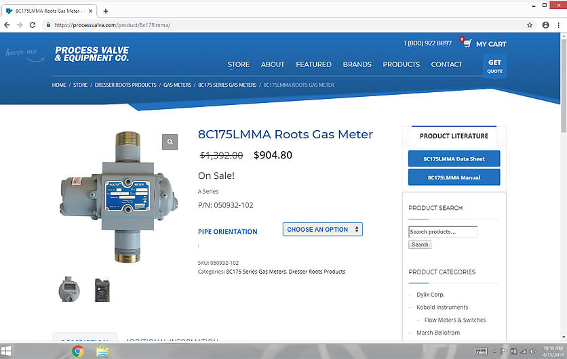This screenshot has height=359, width=567.
Task: Close the 8C175LMMA Roots Gas Meter tab
Action: pos(90,12)
